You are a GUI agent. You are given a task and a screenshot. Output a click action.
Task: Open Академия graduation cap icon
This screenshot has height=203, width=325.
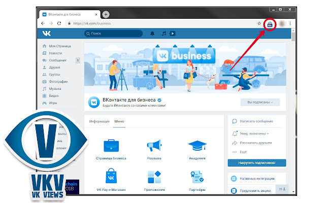tap(197, 146)
